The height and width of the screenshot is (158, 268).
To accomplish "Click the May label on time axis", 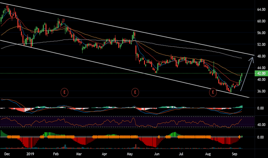I will click(130, 154).
